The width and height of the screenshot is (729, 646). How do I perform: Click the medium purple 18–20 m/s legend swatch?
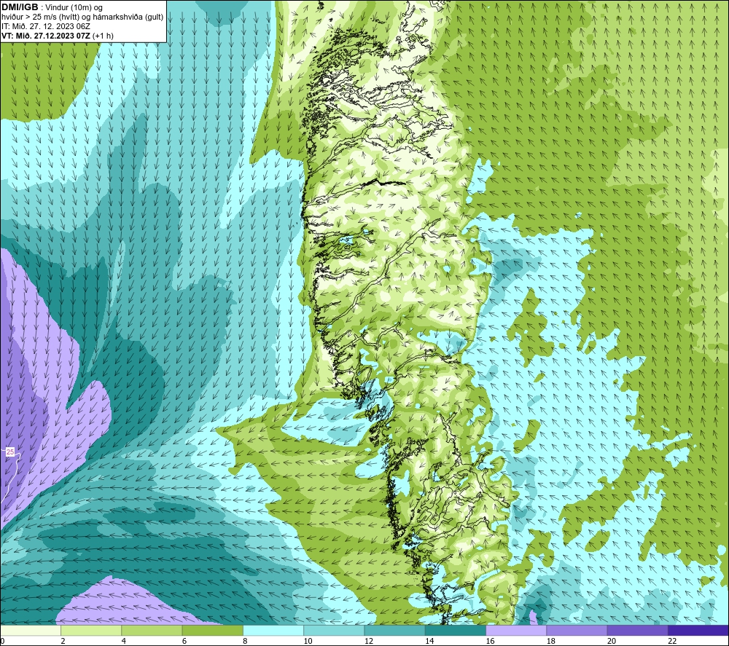(x=577, y=630)
